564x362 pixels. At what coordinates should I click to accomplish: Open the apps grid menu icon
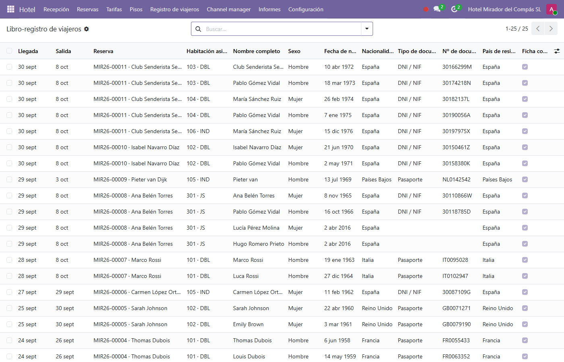(x=11, y=9)
